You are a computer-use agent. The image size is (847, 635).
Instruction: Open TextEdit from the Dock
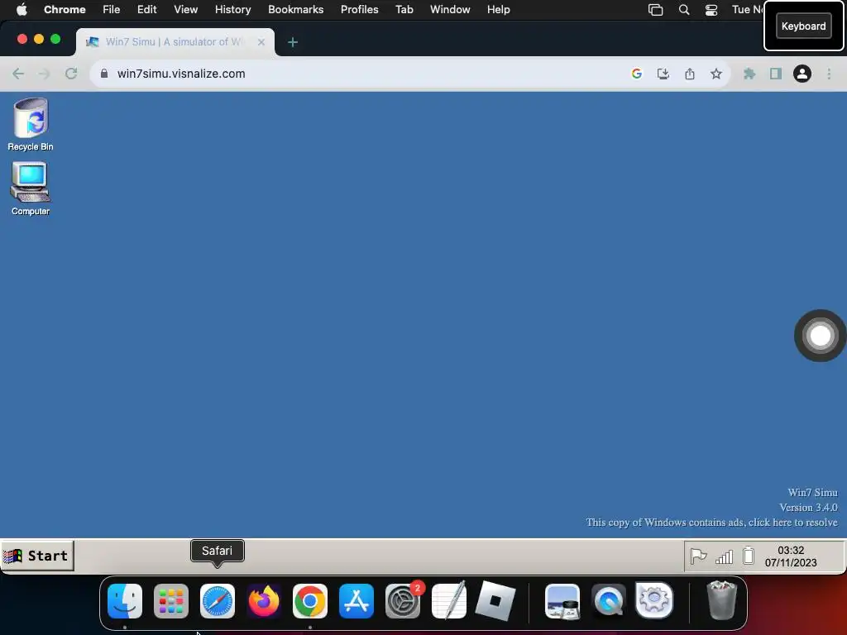pyautogui.click(x=449, y=600)
